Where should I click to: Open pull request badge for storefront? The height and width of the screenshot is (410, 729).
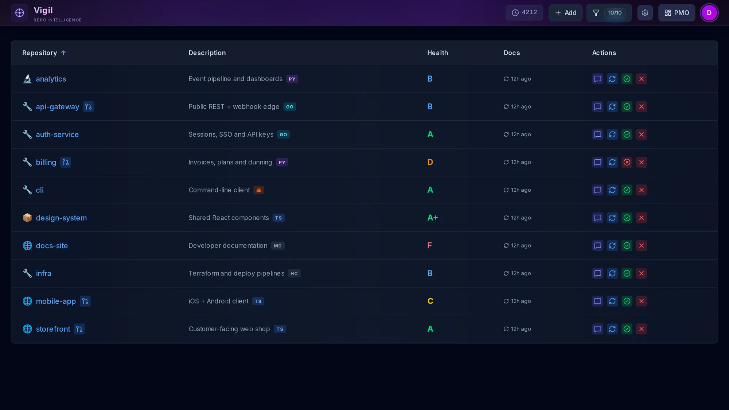click(79, 329)
